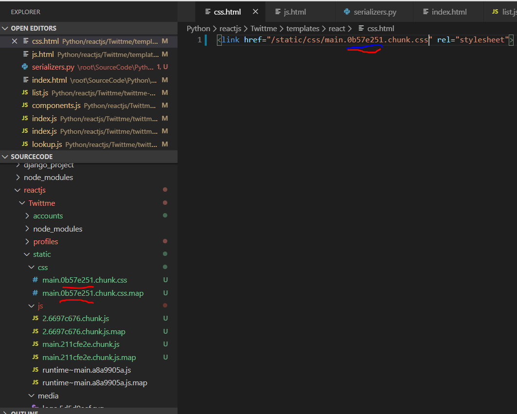Image resolution: width=517 pixels, height=414 pixels.
Task: Expand the accounts folder
Action: pyautogui.click(x=48, y=216)
